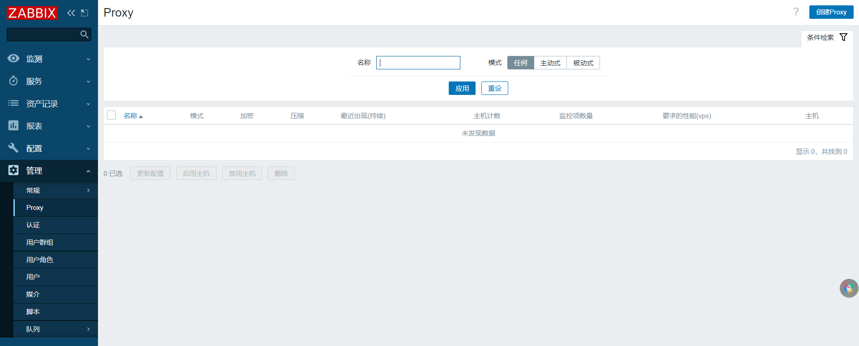The height and width of the screenshot is (346, 859).
Task: Open the 配置 menu
Action: tap(49, 148)
